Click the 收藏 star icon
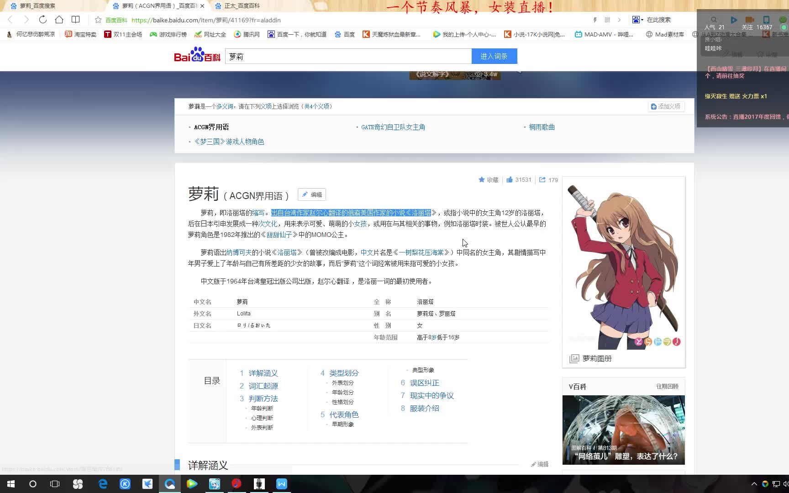Image resolution: width=789 pixels, height=493 pixels. 482,180
